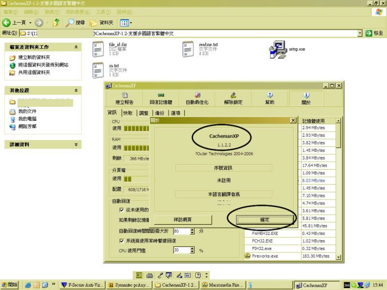Switch to the 快取 tab
This screenshot has height=290, width=387.
click(128, 113)
